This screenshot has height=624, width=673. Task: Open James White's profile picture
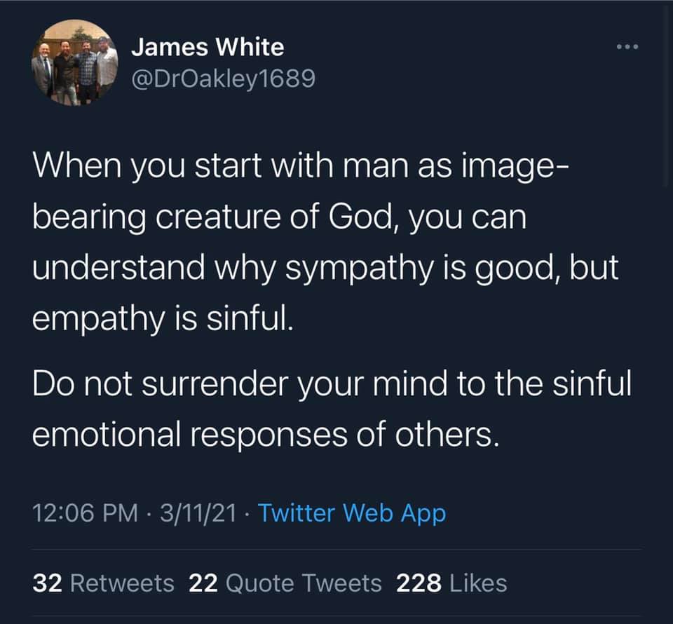click(x=75, y=62)
